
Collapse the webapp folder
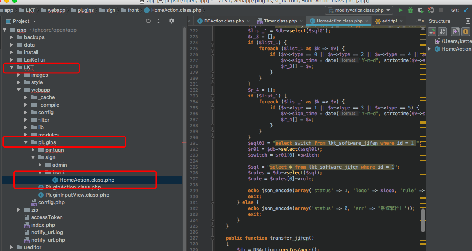click(x=19, y=90)
